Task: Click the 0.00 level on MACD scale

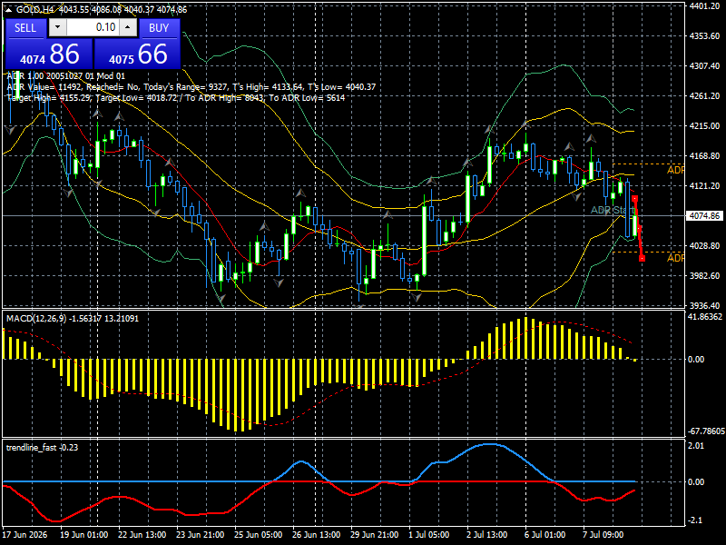Action: [x=696, y=360]
